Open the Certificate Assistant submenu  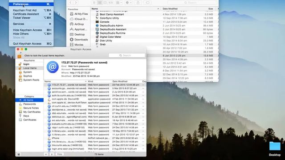coord(31,14)
